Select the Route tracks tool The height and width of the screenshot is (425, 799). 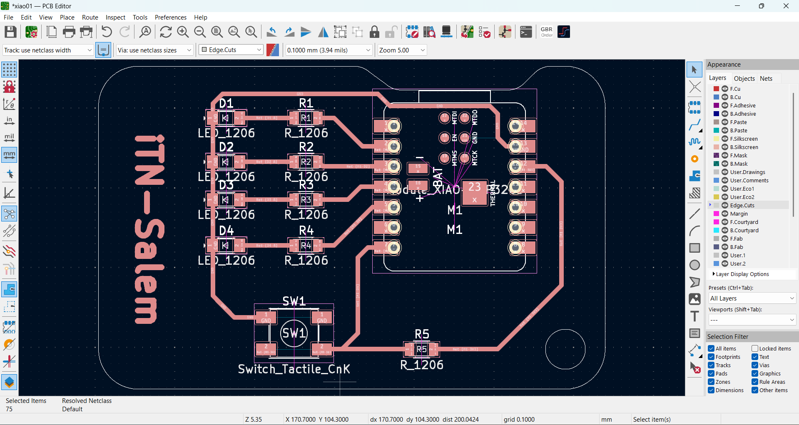(694, 125)
